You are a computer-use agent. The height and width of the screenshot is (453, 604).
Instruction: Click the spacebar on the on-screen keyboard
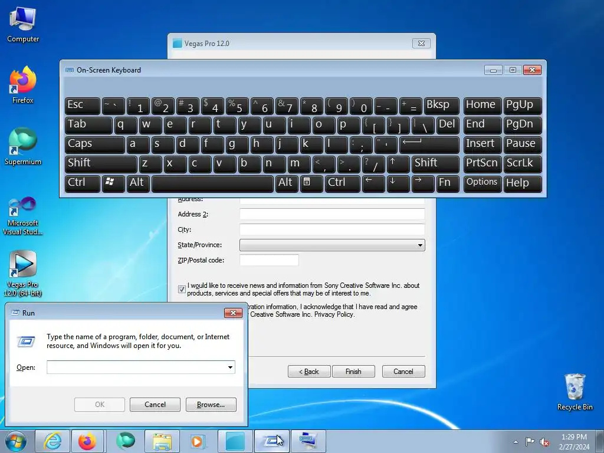[x=212, y=183]
